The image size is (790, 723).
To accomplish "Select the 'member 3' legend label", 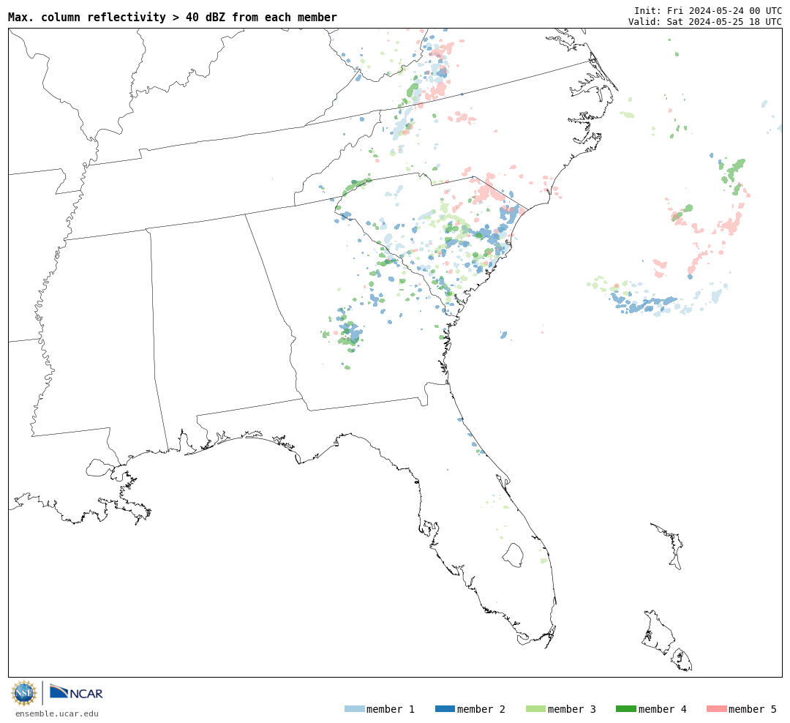I will pos(572,709).
